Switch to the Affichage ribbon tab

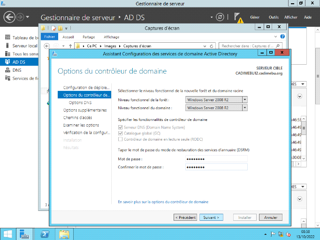point(111,37)
